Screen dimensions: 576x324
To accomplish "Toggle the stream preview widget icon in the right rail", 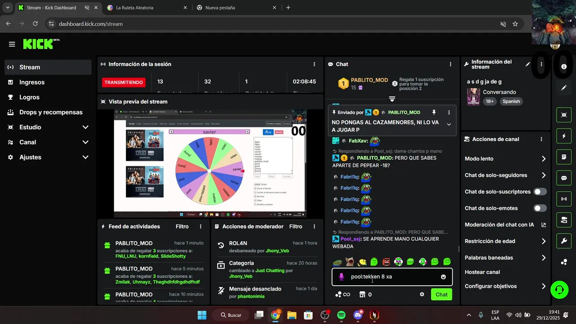I will pyautogui.click(x=564, y=115).
